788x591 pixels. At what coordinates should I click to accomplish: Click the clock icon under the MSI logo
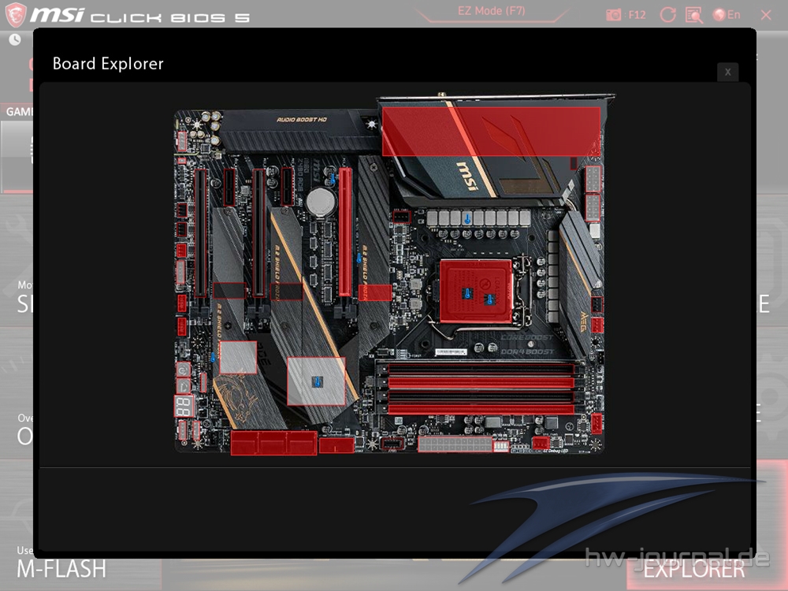14,39
